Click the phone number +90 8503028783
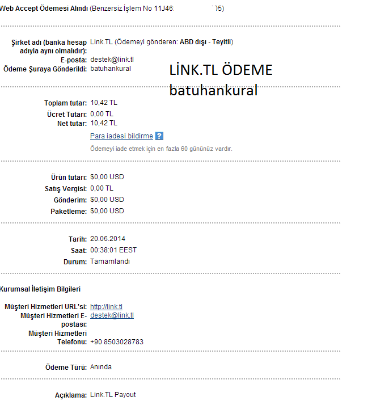Viewport: 376px width, 401px height. (x=117, y=342)
